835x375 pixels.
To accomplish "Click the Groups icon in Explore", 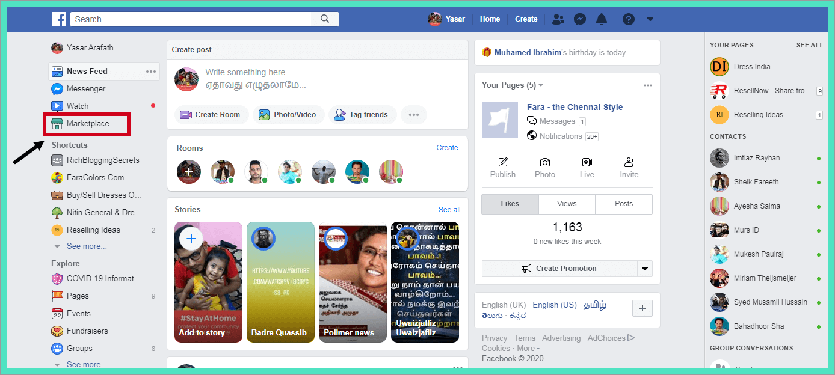I will [x=57, y=349].
